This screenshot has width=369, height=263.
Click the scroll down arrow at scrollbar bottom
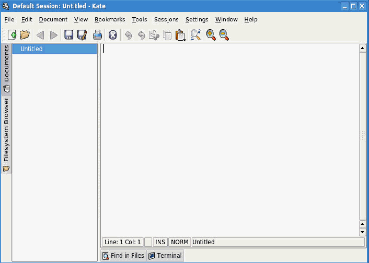coord(362,232)
